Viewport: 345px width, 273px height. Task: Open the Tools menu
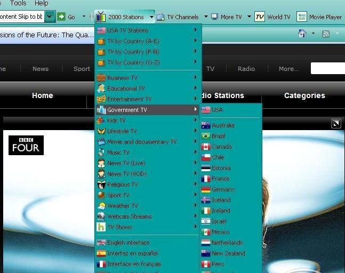[x=18, y=3]
